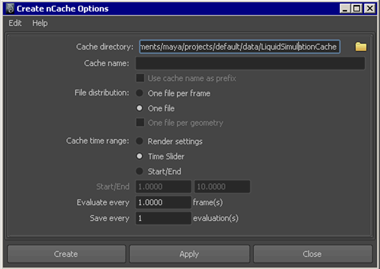Enable Use cache name as prefix
The image size is (380, 269).
(x=140, y=78)
